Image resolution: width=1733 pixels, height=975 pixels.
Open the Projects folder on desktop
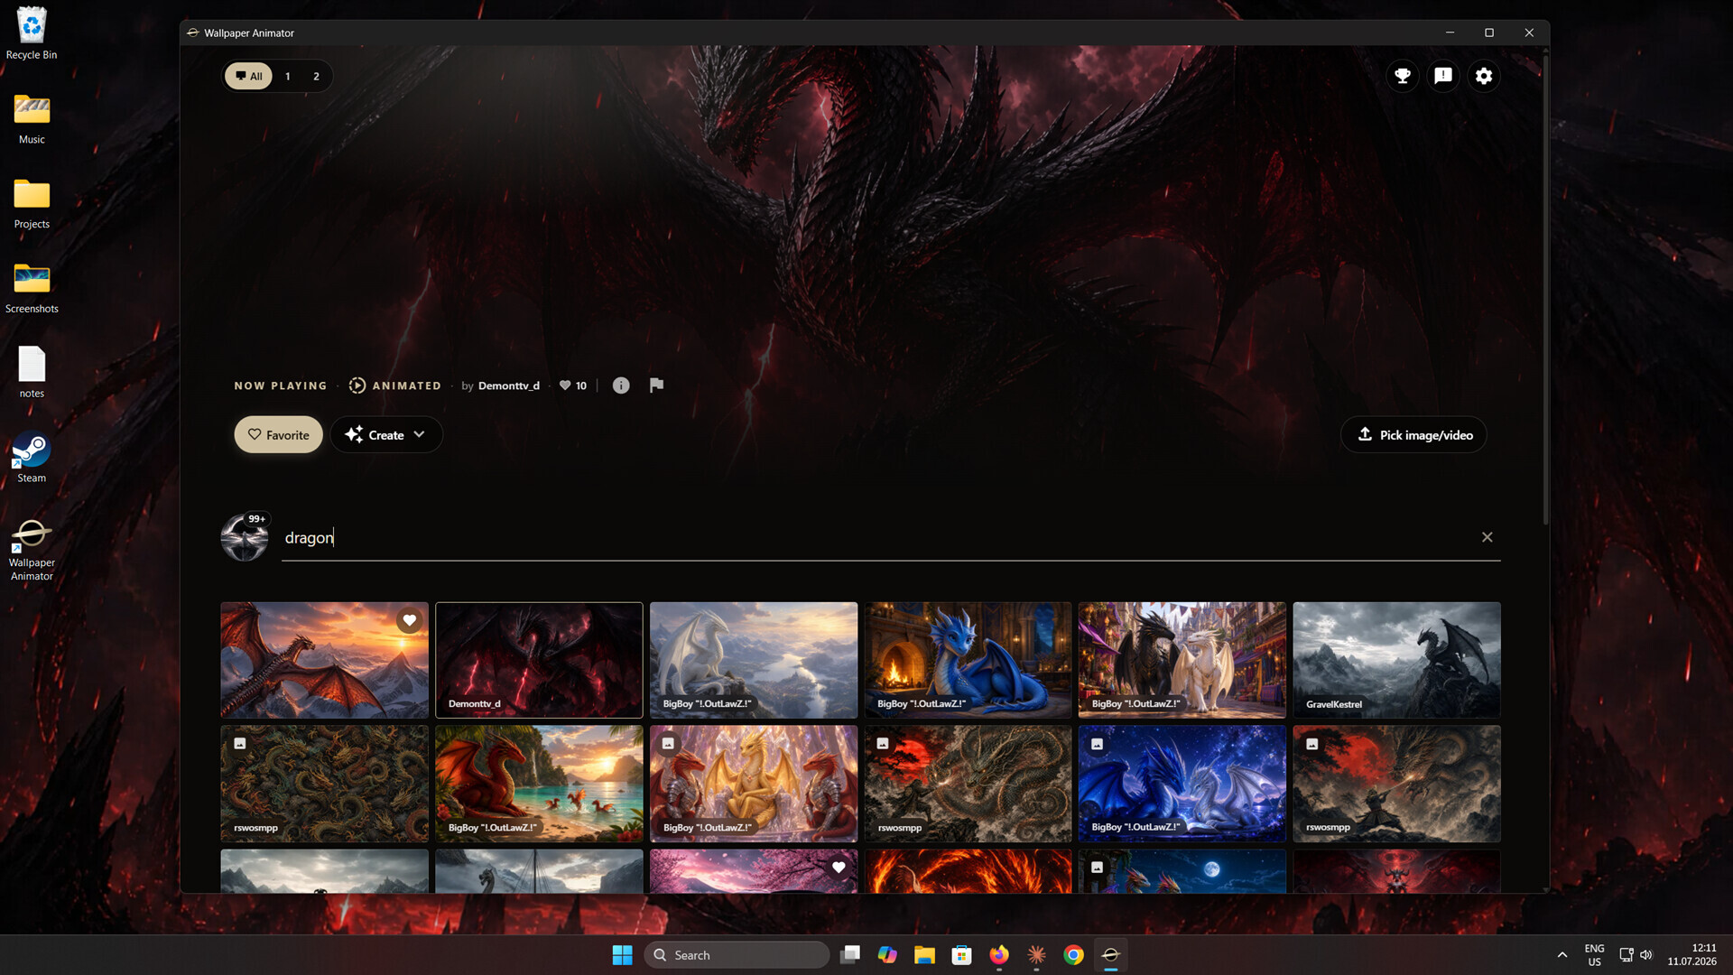(x=32, y=203)
